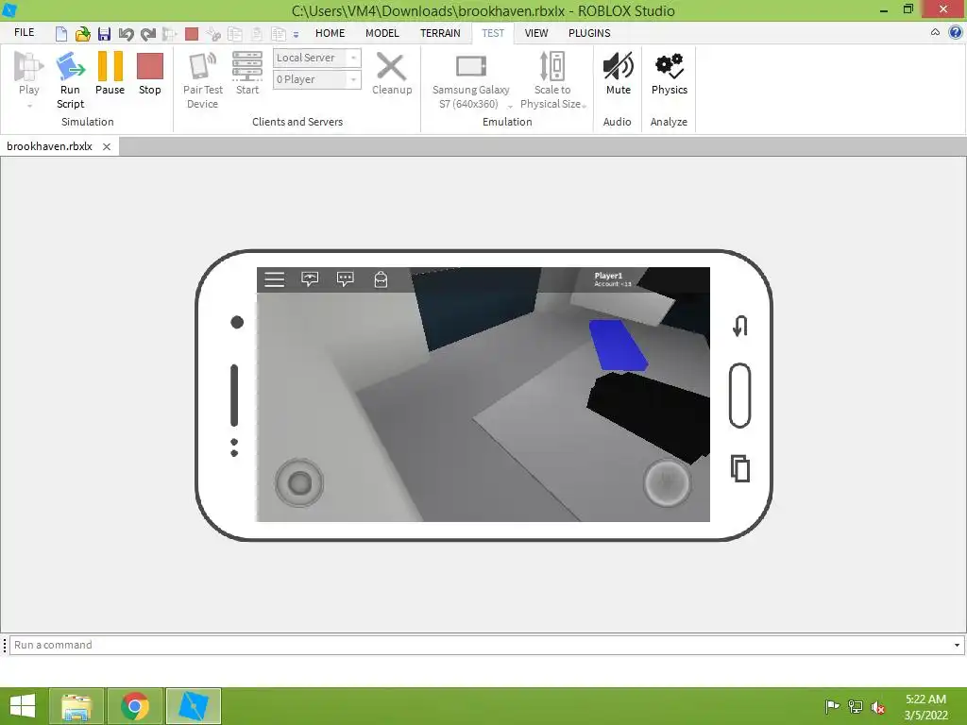The width and height of the screenshot is (967, 725).
Task: Click the small red stop square in quick access toolbar
Action: 192,33
